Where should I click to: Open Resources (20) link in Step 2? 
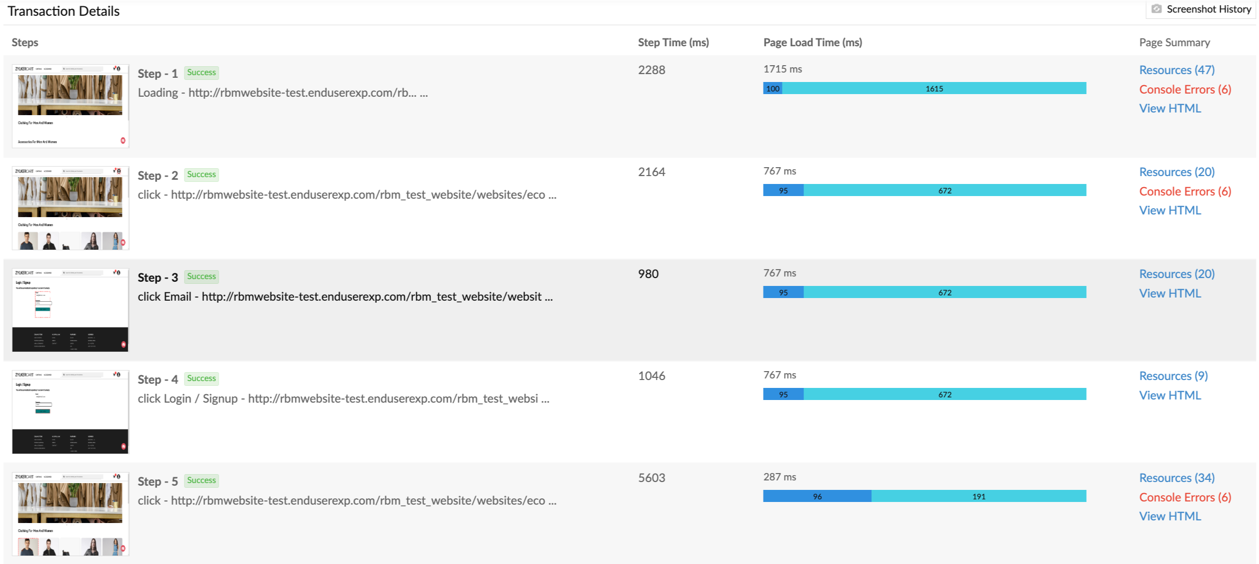[x=1177, y=172]
